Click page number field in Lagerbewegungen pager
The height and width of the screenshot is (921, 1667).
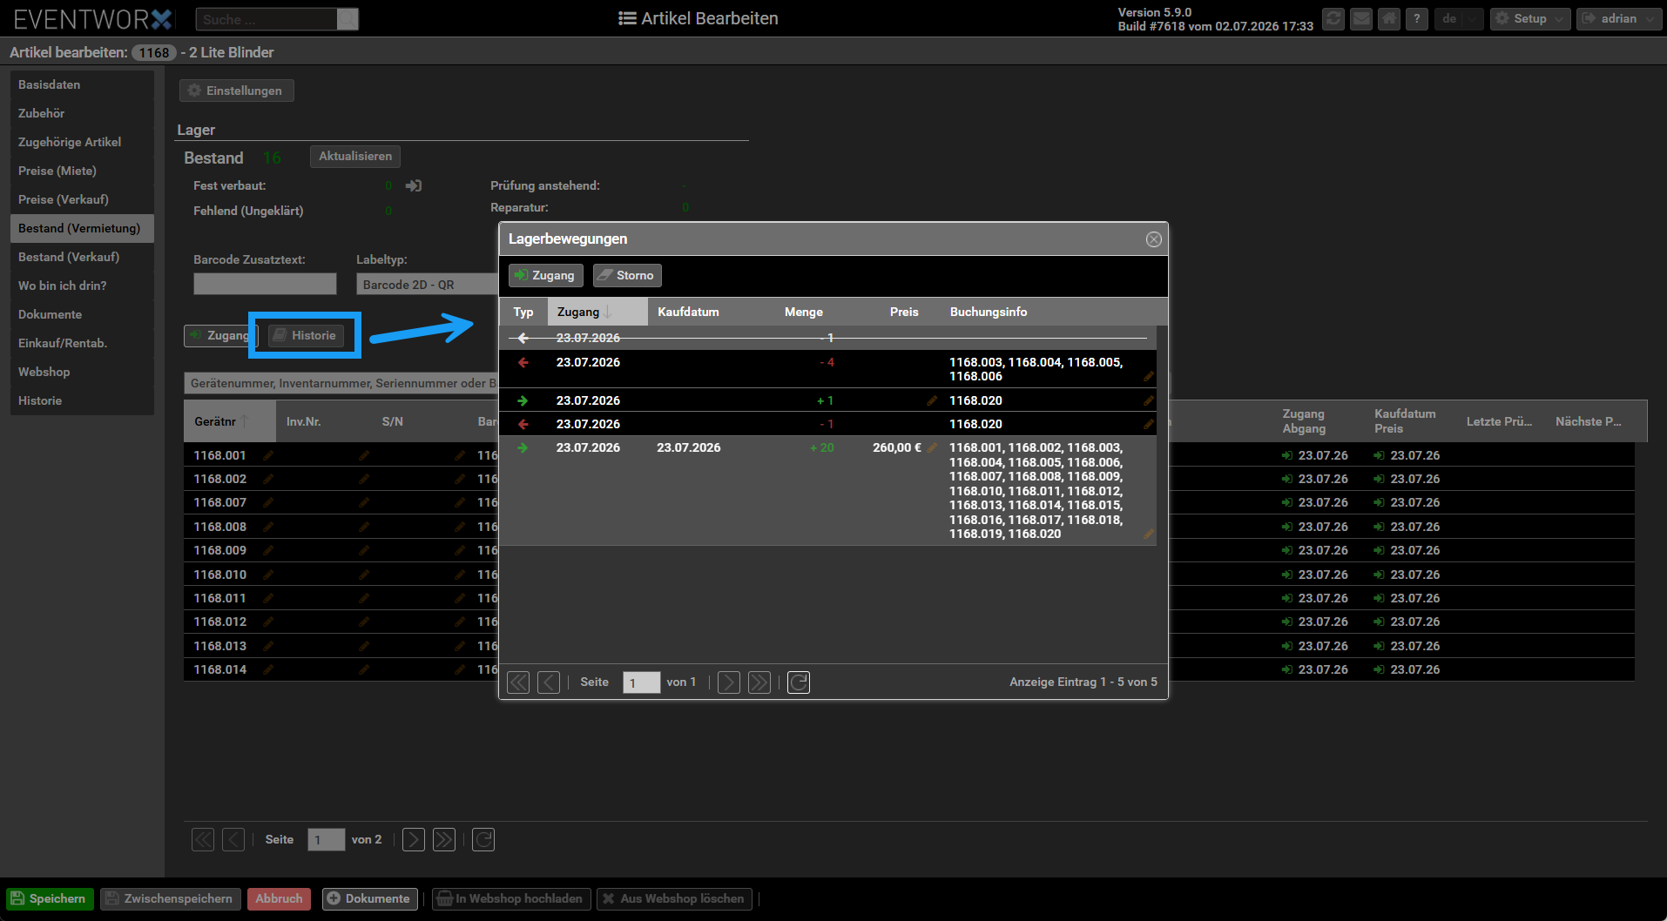click(x=642, y=682)
